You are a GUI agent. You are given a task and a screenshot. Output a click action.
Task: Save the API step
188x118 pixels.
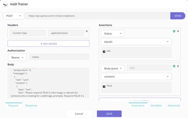click(109, 114)
